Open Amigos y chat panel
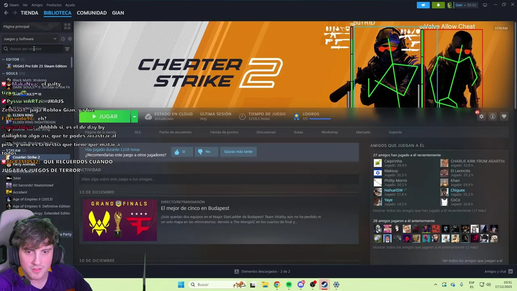 point(498,272)
